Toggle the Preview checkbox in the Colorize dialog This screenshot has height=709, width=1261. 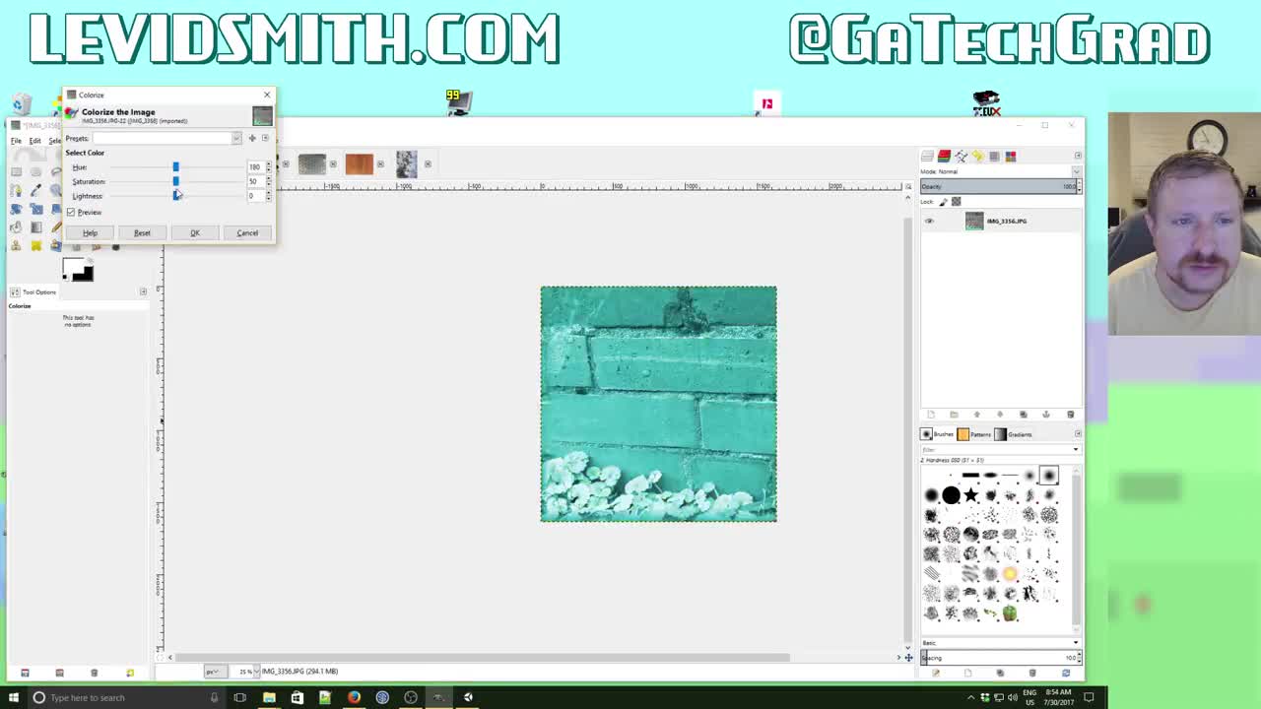pos(71,212)
